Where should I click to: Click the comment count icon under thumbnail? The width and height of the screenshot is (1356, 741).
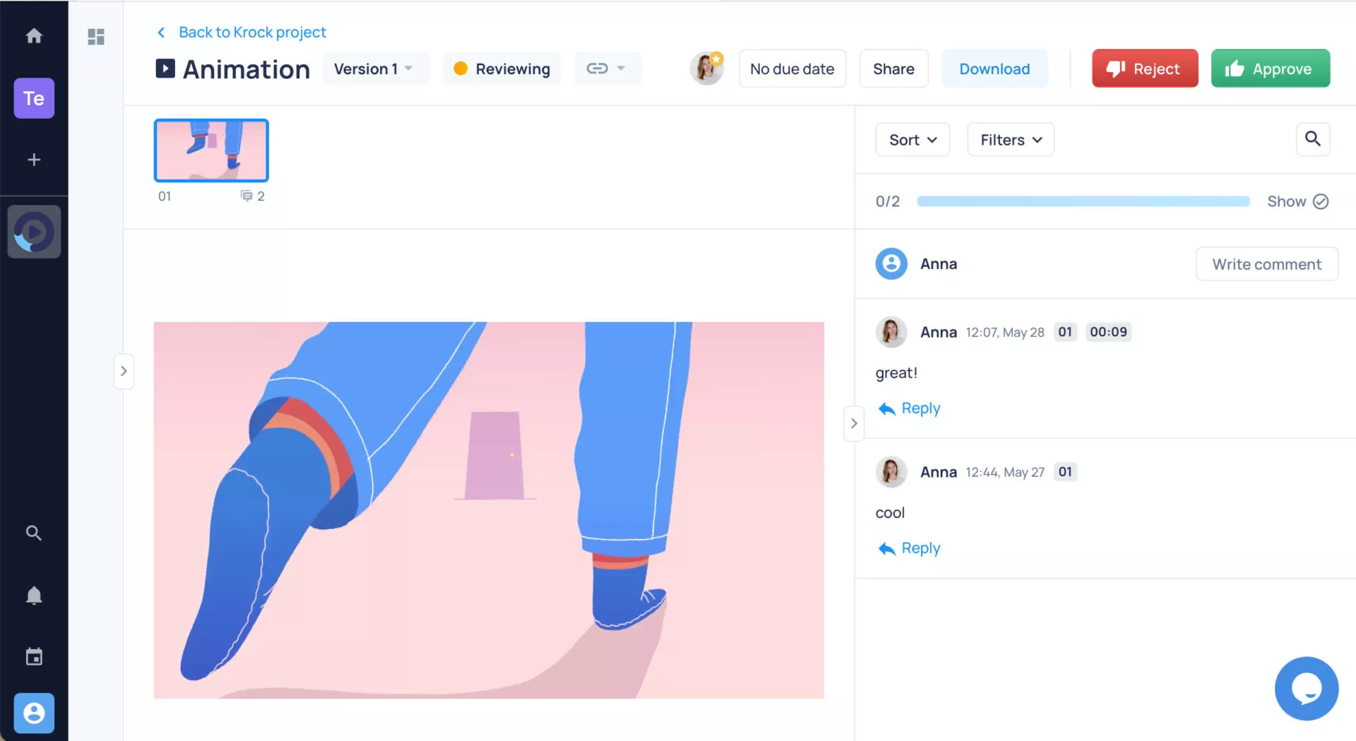(x=246, y=196)
